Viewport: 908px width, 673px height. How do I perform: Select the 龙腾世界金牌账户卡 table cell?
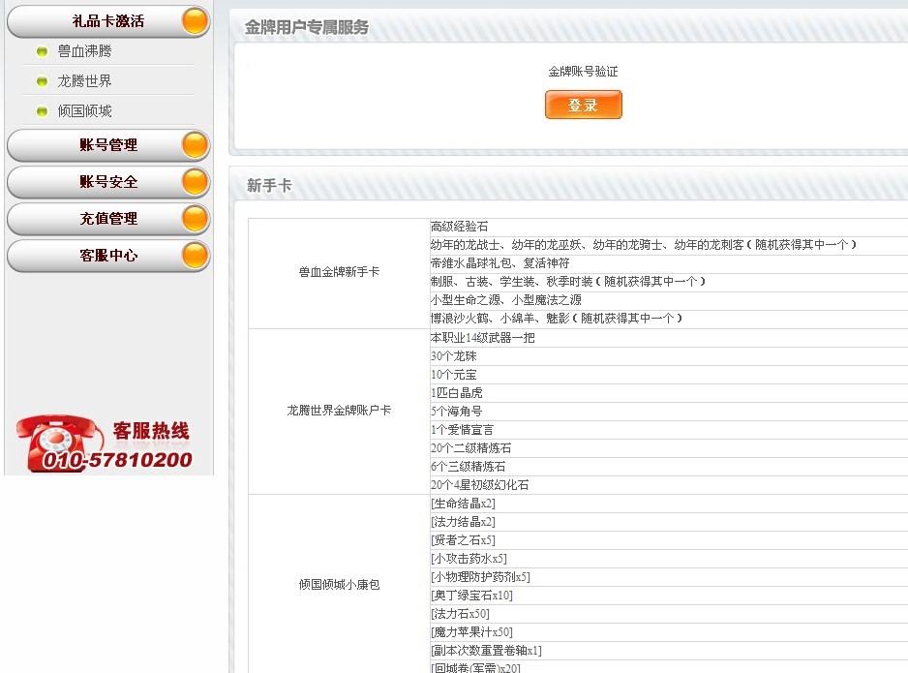point(339,411)
